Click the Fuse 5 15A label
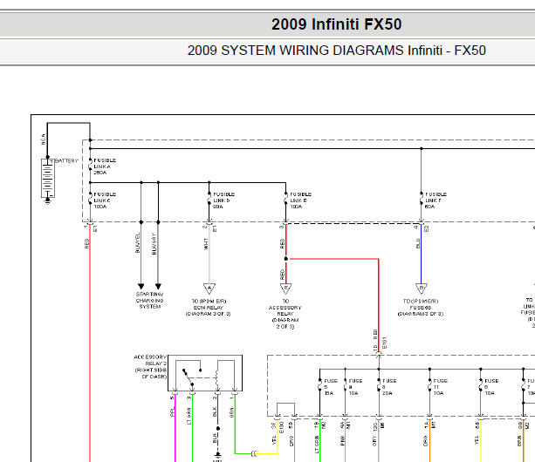This screenshot has width=535, height=462. [x=330, y=387]
